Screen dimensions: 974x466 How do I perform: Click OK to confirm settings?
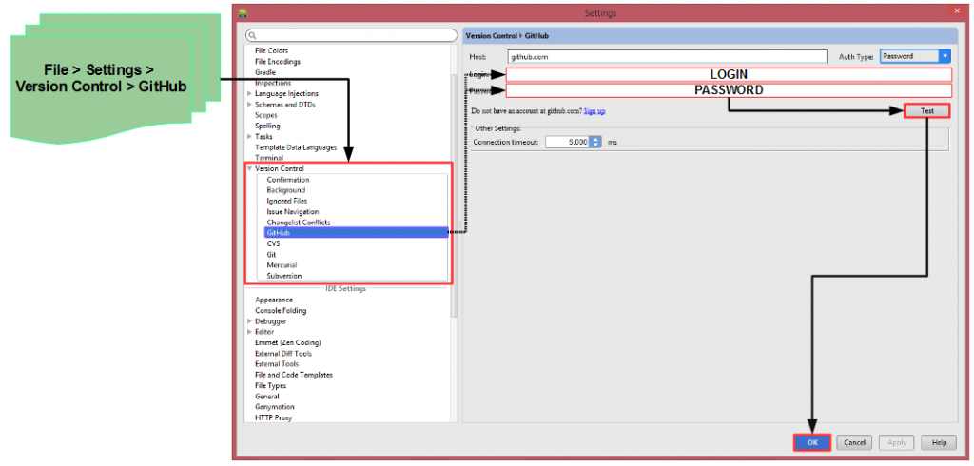[812, 442]
